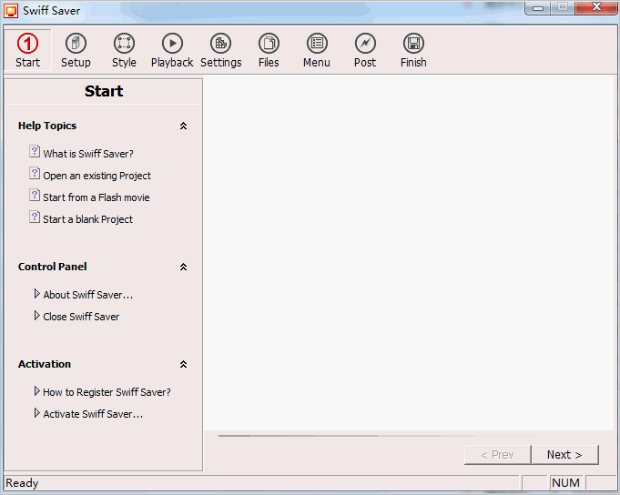This screenshot has height=495, width=620.
Task: Click help icon beside What is Swiff Saver?
Action: [x=35, y=152]
